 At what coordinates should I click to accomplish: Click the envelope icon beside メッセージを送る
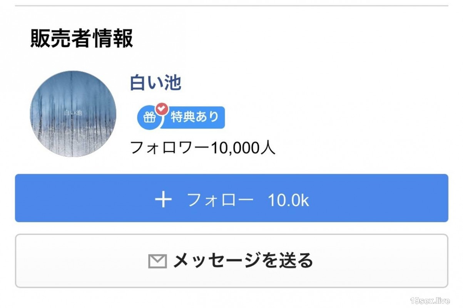[157, 261]
